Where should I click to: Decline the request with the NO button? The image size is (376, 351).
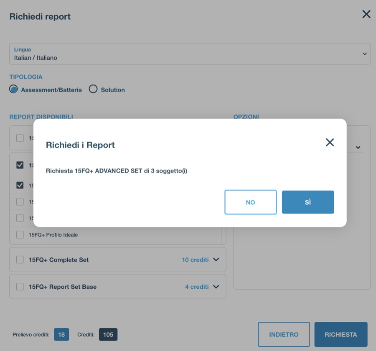(x=250, y=202)
